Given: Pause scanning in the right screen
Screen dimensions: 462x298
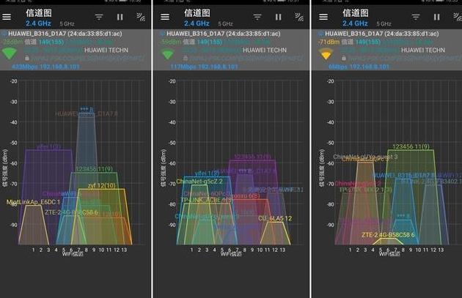Looking at the screenshot, I should click(436, 17).
